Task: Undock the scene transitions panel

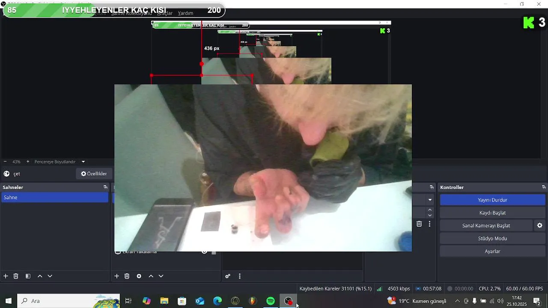Action: 432,187
